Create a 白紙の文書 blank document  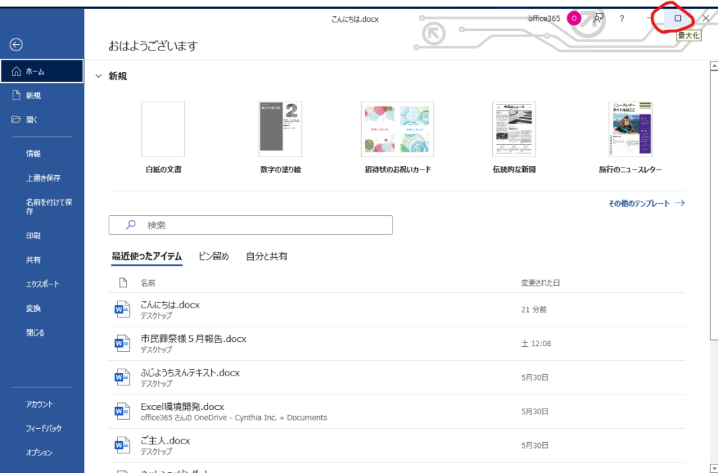tap(163, 130)
